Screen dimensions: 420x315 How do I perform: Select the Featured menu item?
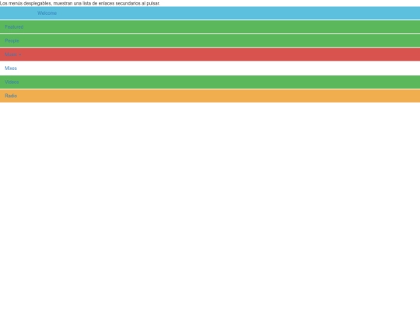210,27
